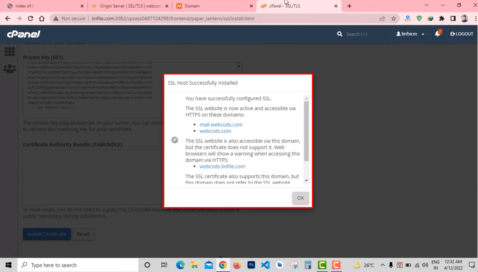
Task: Click the Reset button
Action: coord(83,234)
